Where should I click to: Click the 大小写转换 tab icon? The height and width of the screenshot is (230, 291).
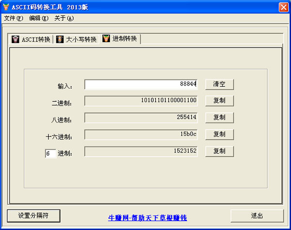(60, 39)
